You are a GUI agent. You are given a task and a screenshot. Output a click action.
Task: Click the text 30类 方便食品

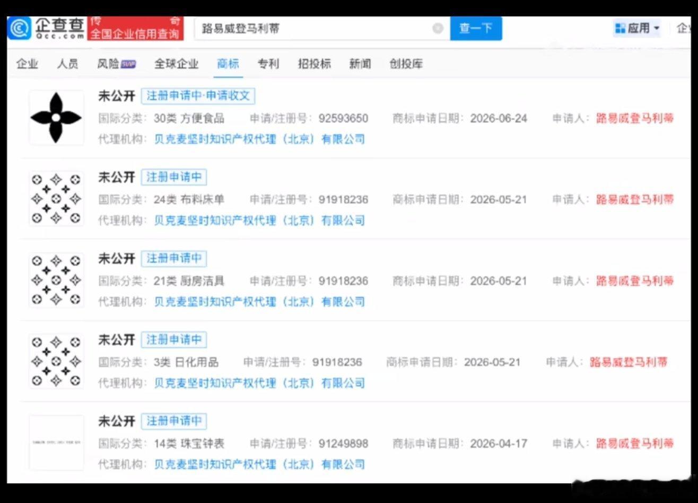[189, 118]
